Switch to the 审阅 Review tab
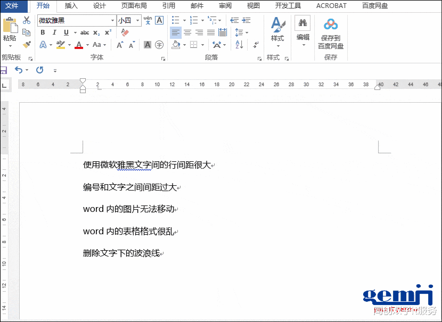The image size is (442, 322). (x=225, y=6)
